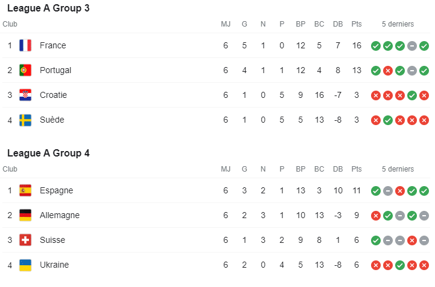
Task: Click the Pts column header in Group 3
Action: 357,24
